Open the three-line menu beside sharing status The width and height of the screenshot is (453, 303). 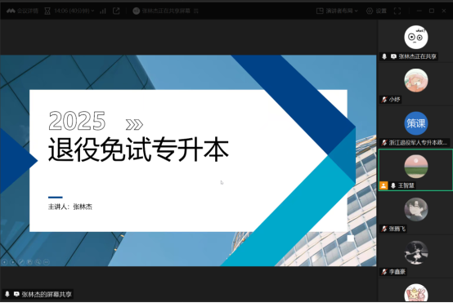(196, 11)
